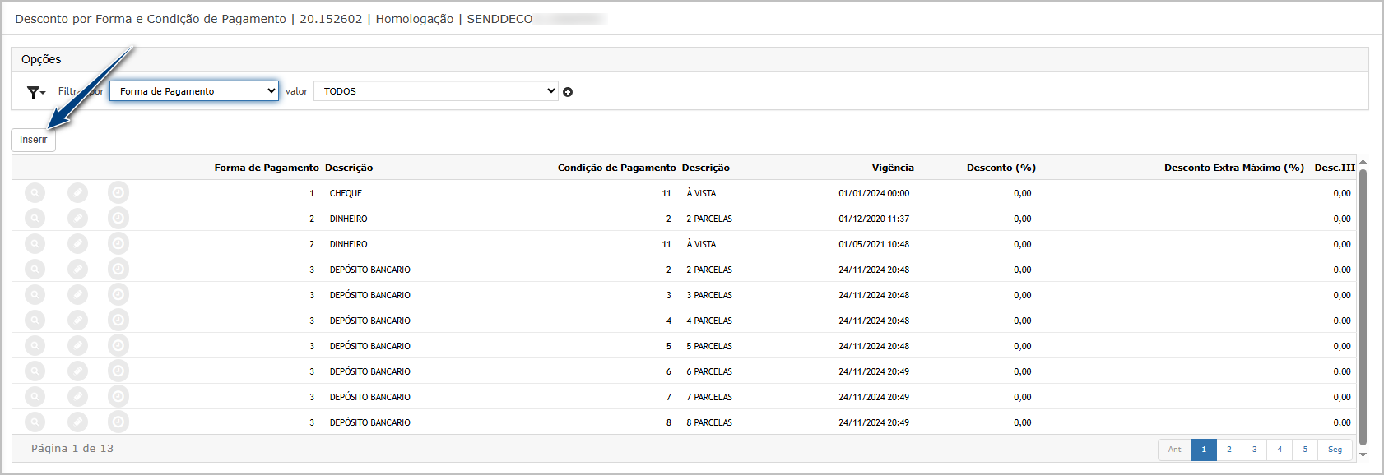Switch to page 5 of the list
Viewport: 1384px width, 475px height.
(1305, 450)
